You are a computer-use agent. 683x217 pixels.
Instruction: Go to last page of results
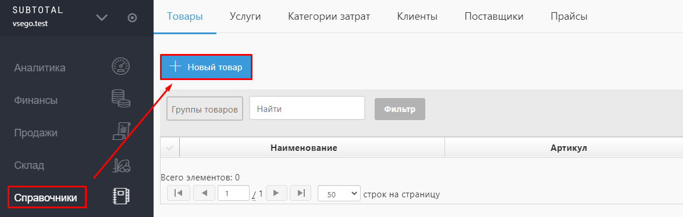coord(301,193)
